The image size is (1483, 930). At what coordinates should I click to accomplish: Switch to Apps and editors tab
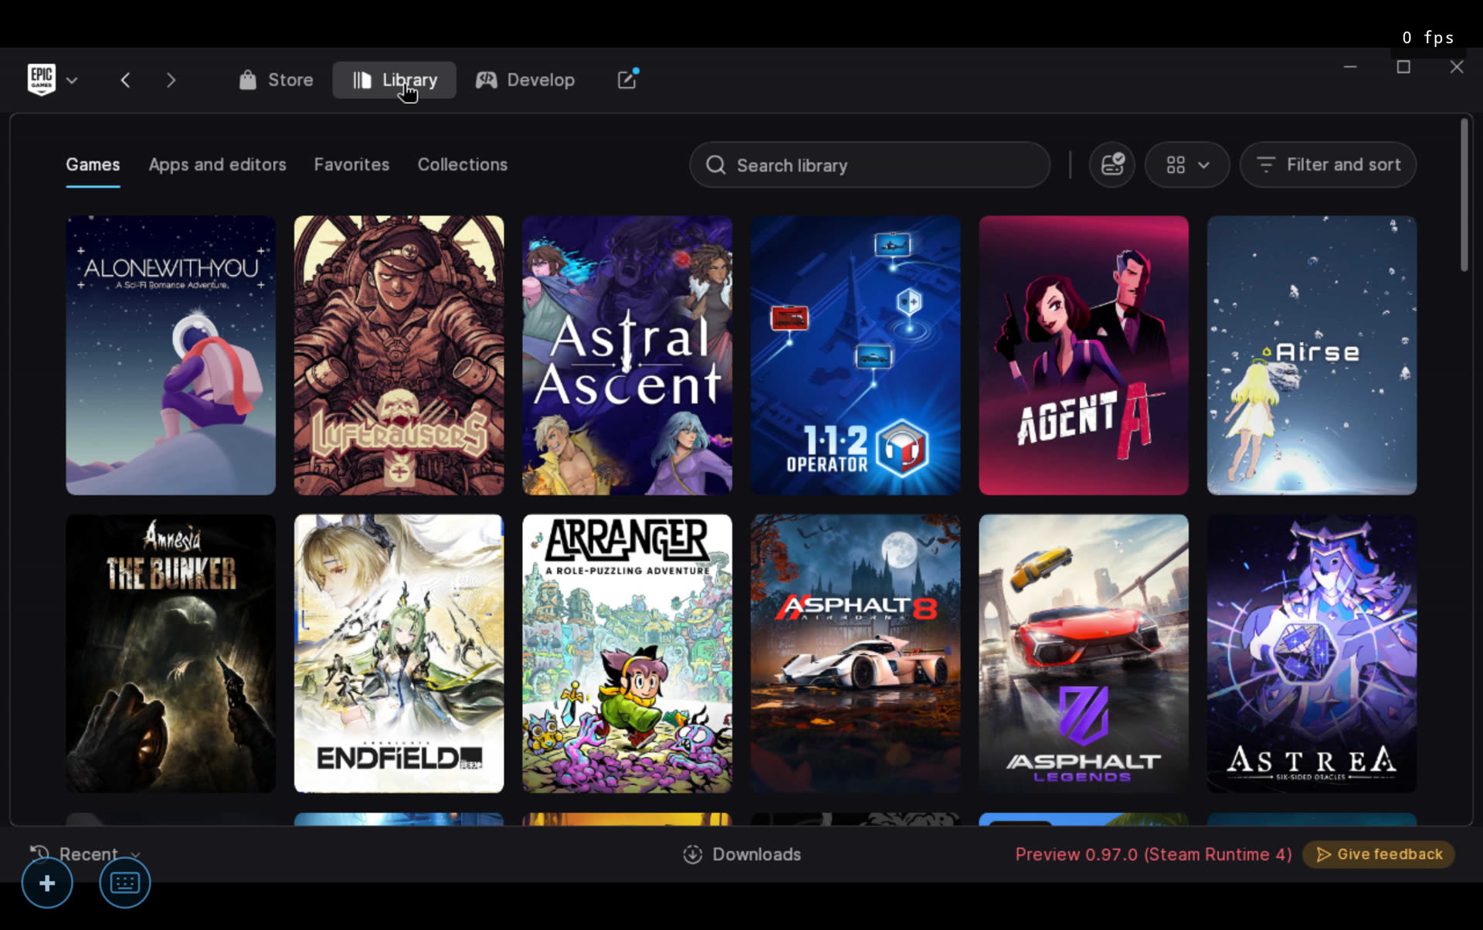pos(217,165)
